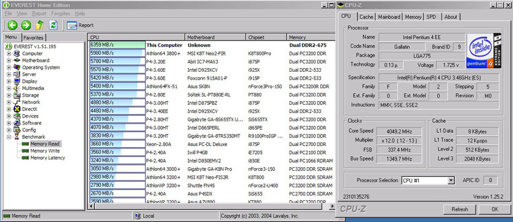Click the Memory Latency benchmark icon
This screenshot has width=513, height=222.
(x=25, y=157)
